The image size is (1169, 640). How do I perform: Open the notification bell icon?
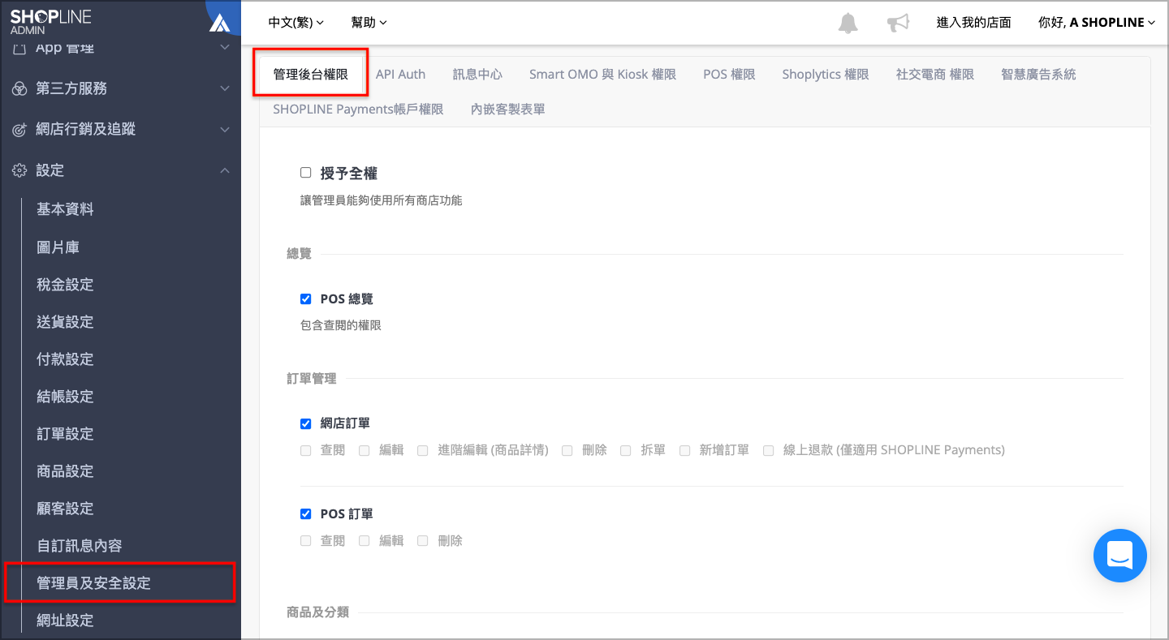848,23
